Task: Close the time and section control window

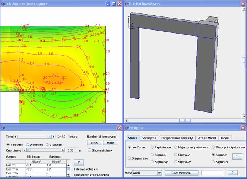Action: [x=119, y=128]
